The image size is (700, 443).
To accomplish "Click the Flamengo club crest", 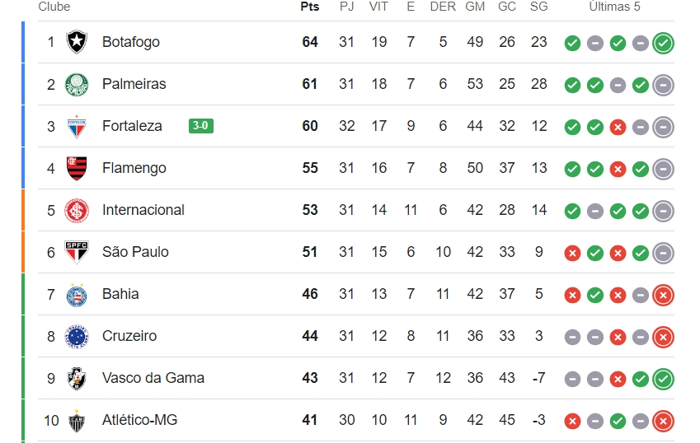I will coord(77,168).
